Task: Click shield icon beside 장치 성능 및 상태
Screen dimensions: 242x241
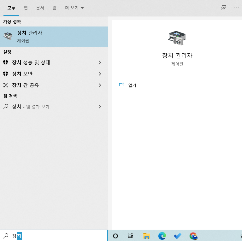Action: (x=6, y=62)
